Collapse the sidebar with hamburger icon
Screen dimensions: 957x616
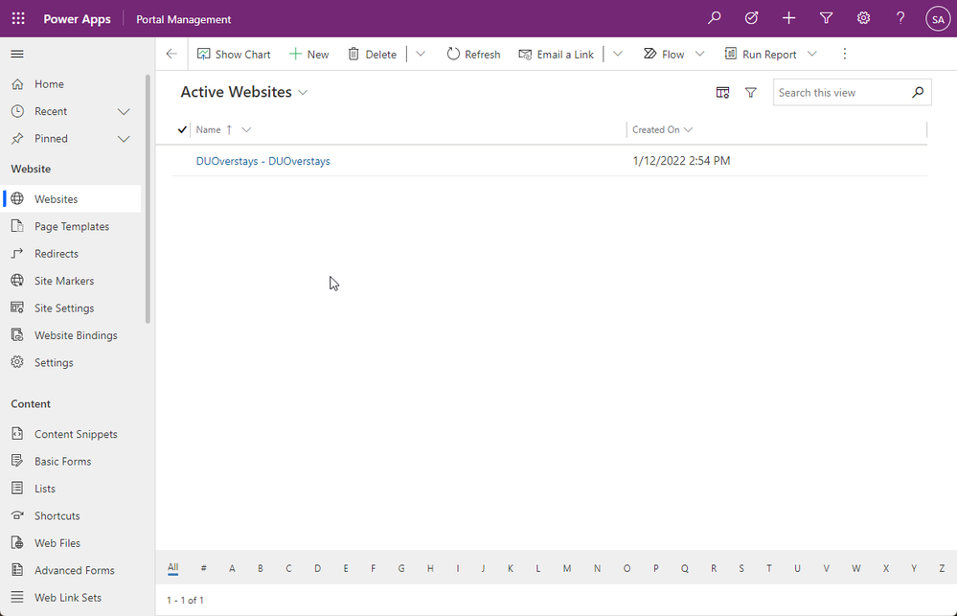17,55
